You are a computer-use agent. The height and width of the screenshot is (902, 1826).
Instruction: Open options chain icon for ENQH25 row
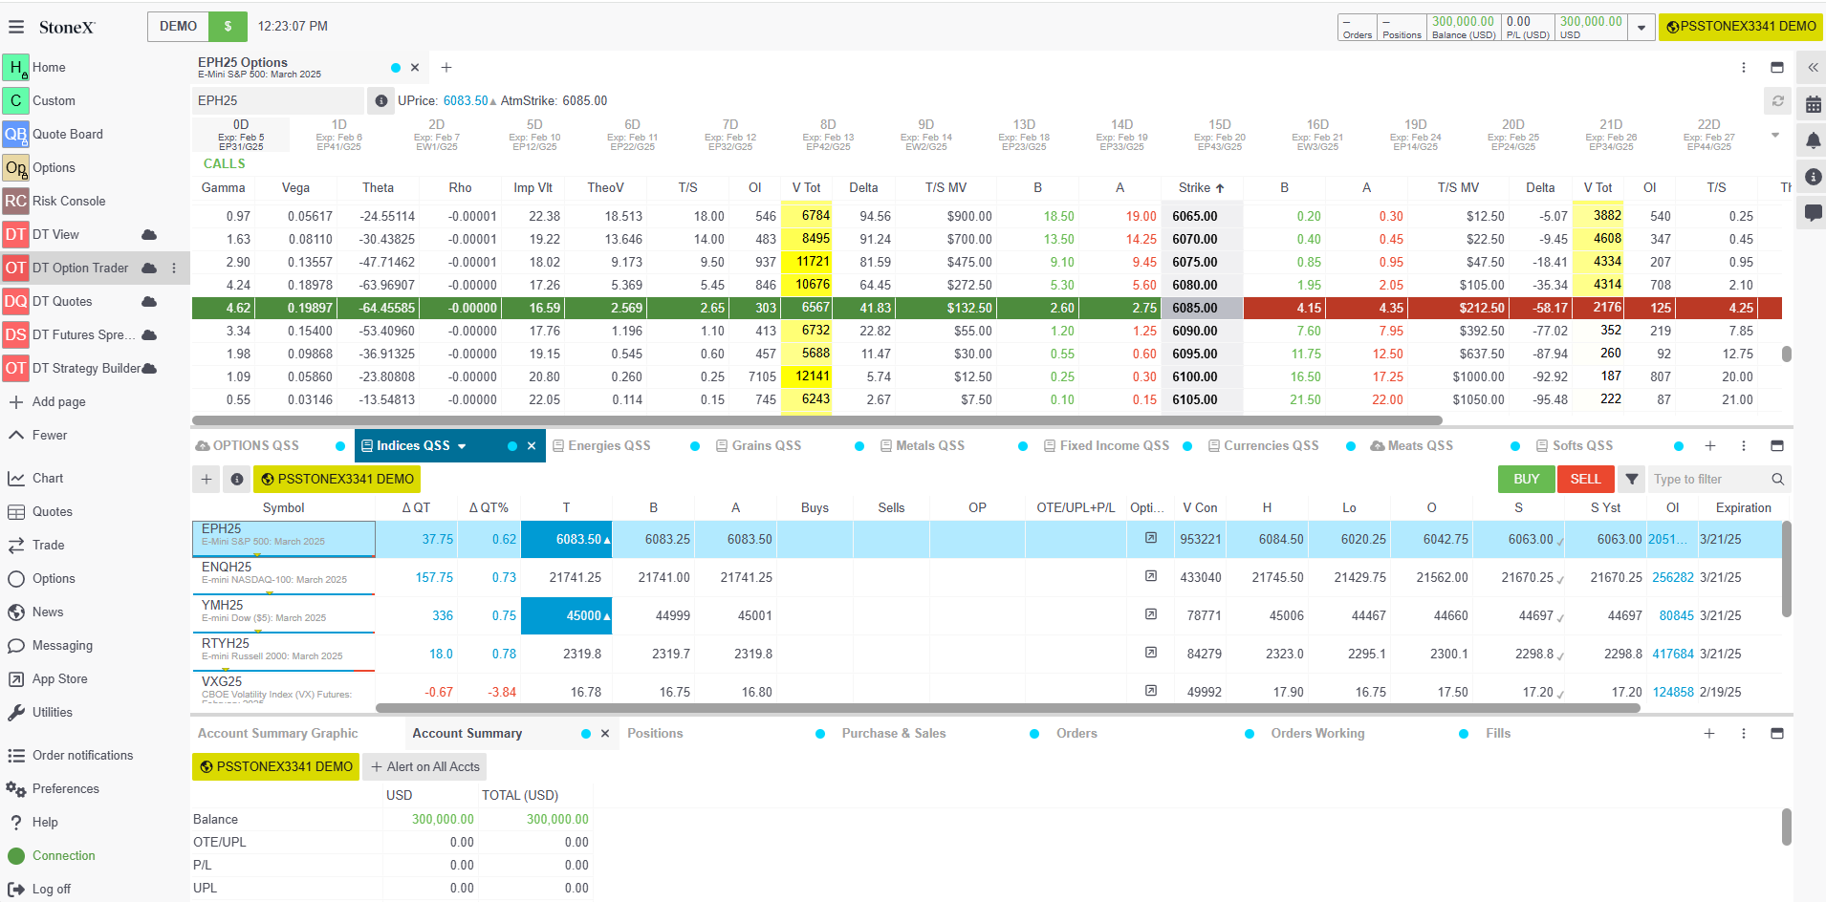point(1151,576)
